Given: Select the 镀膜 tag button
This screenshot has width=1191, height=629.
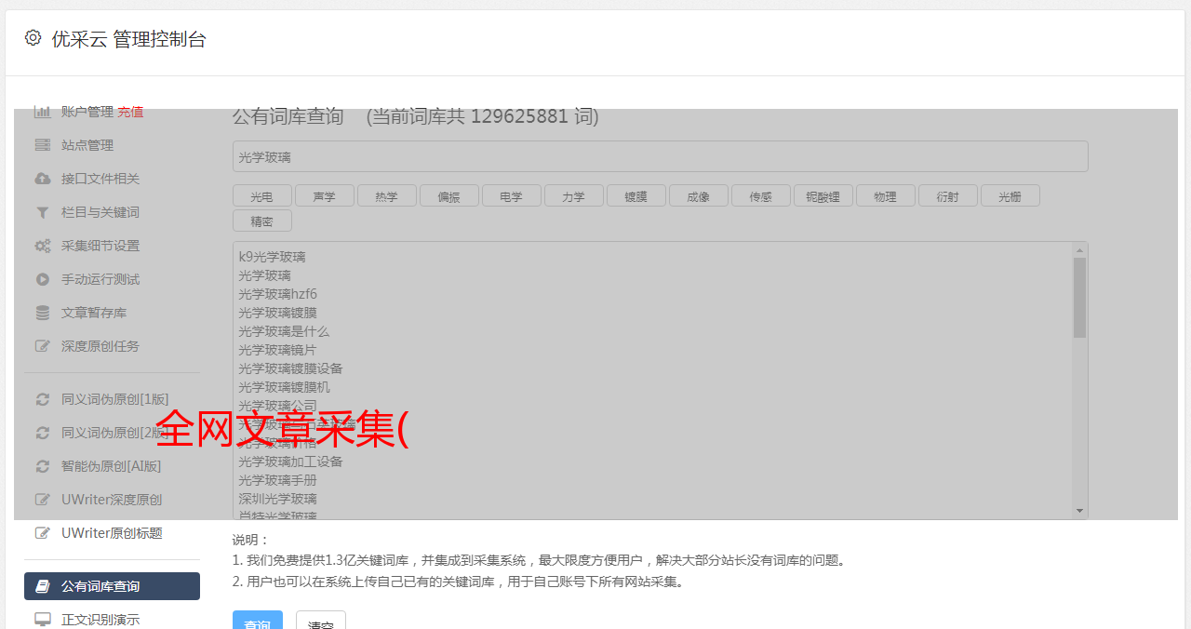Looking at the screenshot, I should [636, 195].
